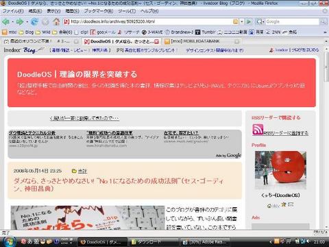Open the Wiki bookmarks folder
The height and width of the screenshot is (247, 329).
click(x=43, y=32)
